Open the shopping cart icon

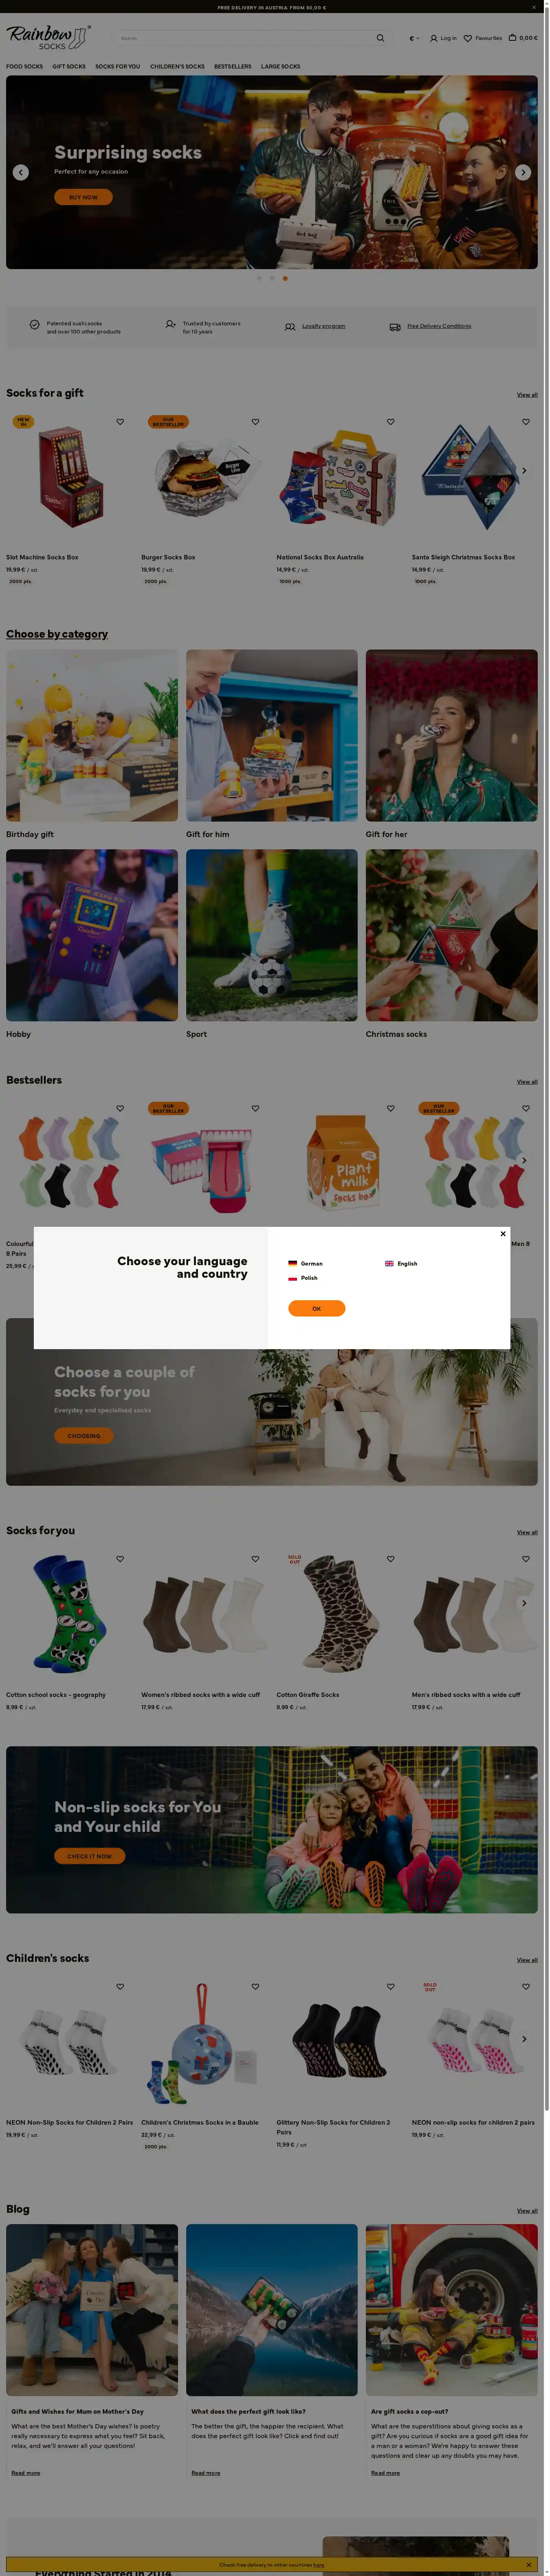(x=513, y=38)
